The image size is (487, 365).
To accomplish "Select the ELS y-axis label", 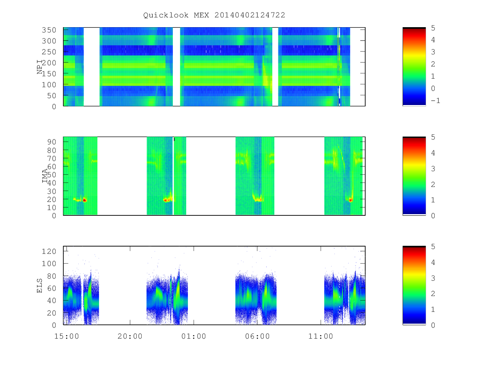I will 40,286.
